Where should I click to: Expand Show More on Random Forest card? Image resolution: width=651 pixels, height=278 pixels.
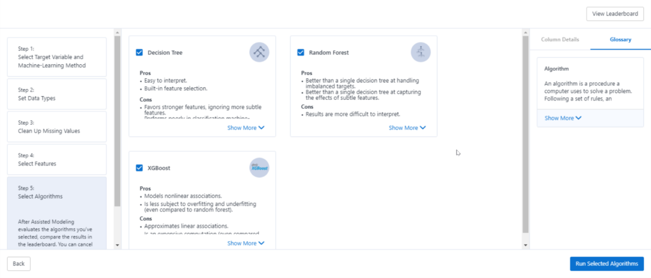point(408,128)
